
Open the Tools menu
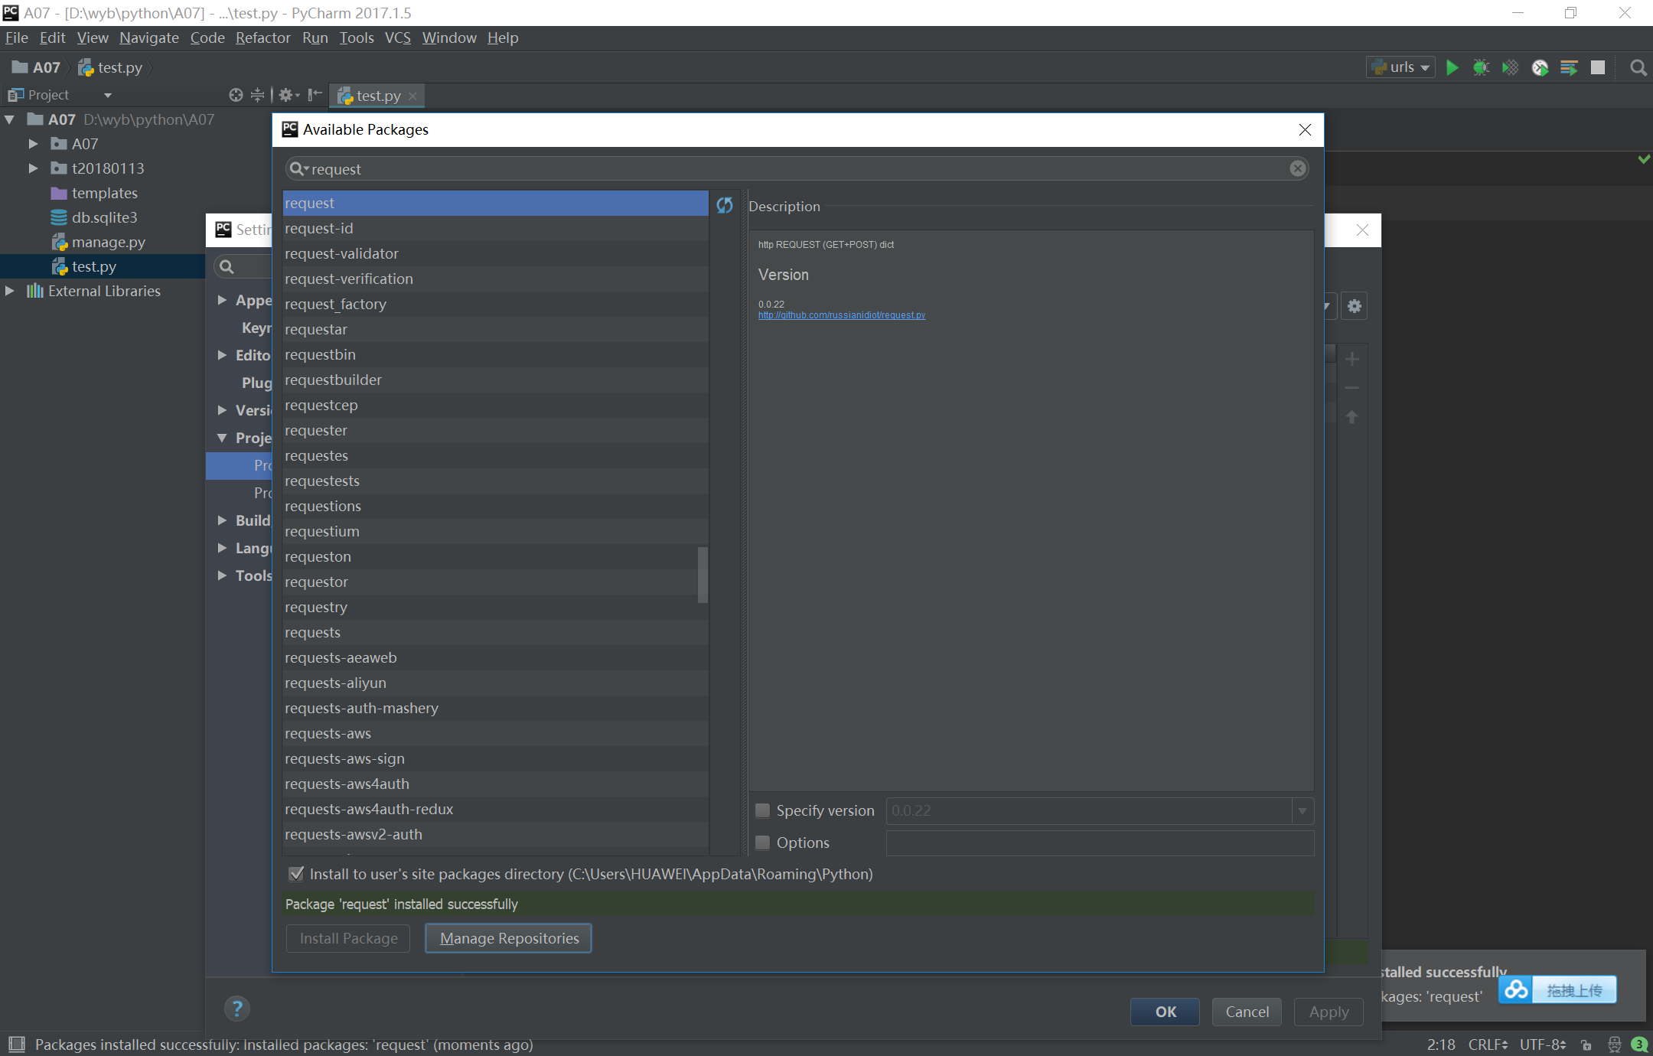357,37
